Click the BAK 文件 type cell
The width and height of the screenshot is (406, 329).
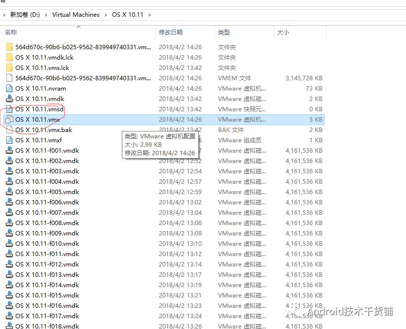click(x=231, y=130)
